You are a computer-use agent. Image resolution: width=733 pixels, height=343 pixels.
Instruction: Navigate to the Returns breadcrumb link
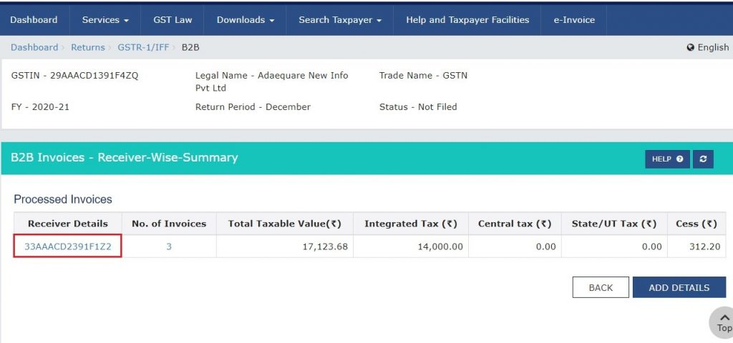[87, 47]
